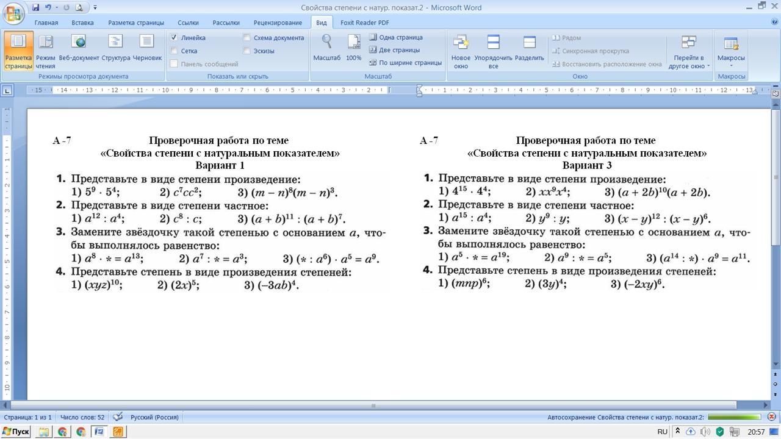
Task: Open Перейти в другое окно dropdown
Action: [689, 51]
